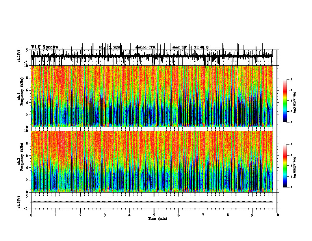This screenshot has height=241, width=312.
Task: Click the 2 kHz tick on ch.2 spectrogram
Action: 27,180
